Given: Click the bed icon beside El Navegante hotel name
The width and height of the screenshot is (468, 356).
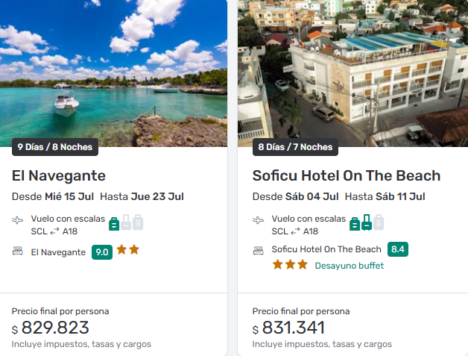Looking at the screenshot, I should [18, 252].
